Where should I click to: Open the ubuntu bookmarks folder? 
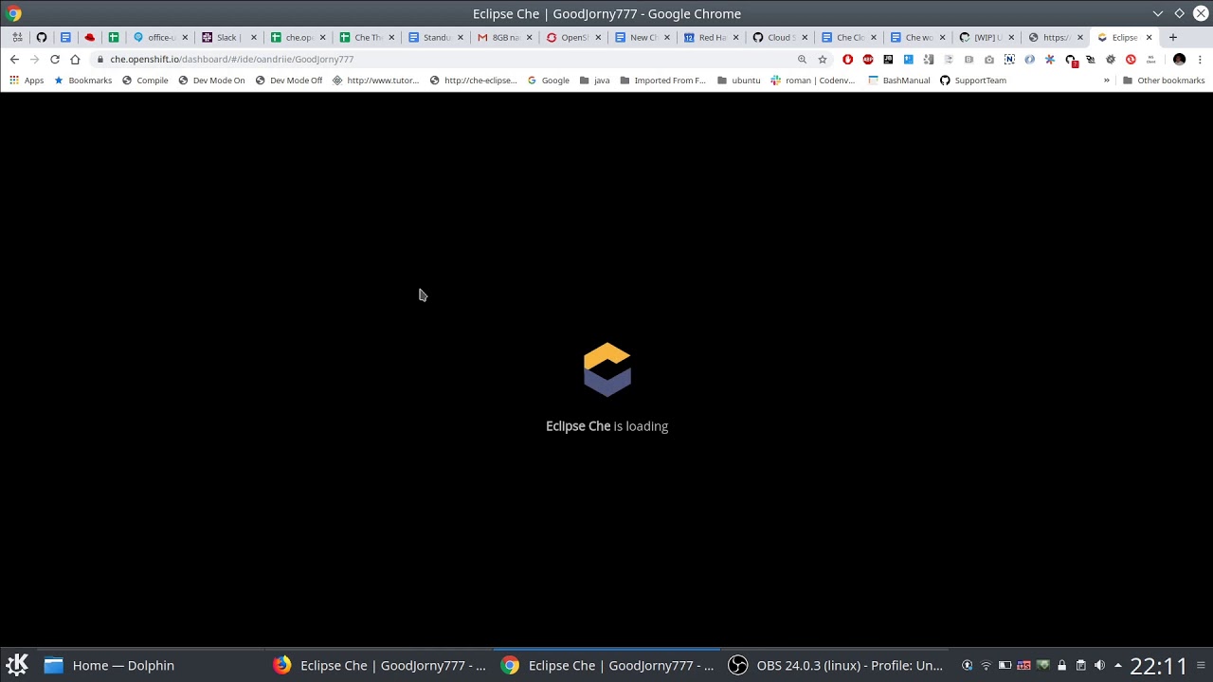click(738, 81)
